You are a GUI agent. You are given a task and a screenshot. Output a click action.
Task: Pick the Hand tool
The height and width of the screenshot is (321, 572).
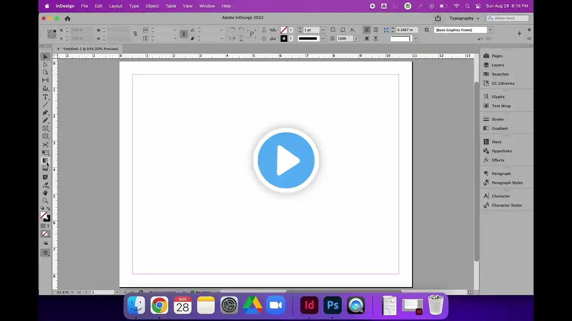point(45,193)
